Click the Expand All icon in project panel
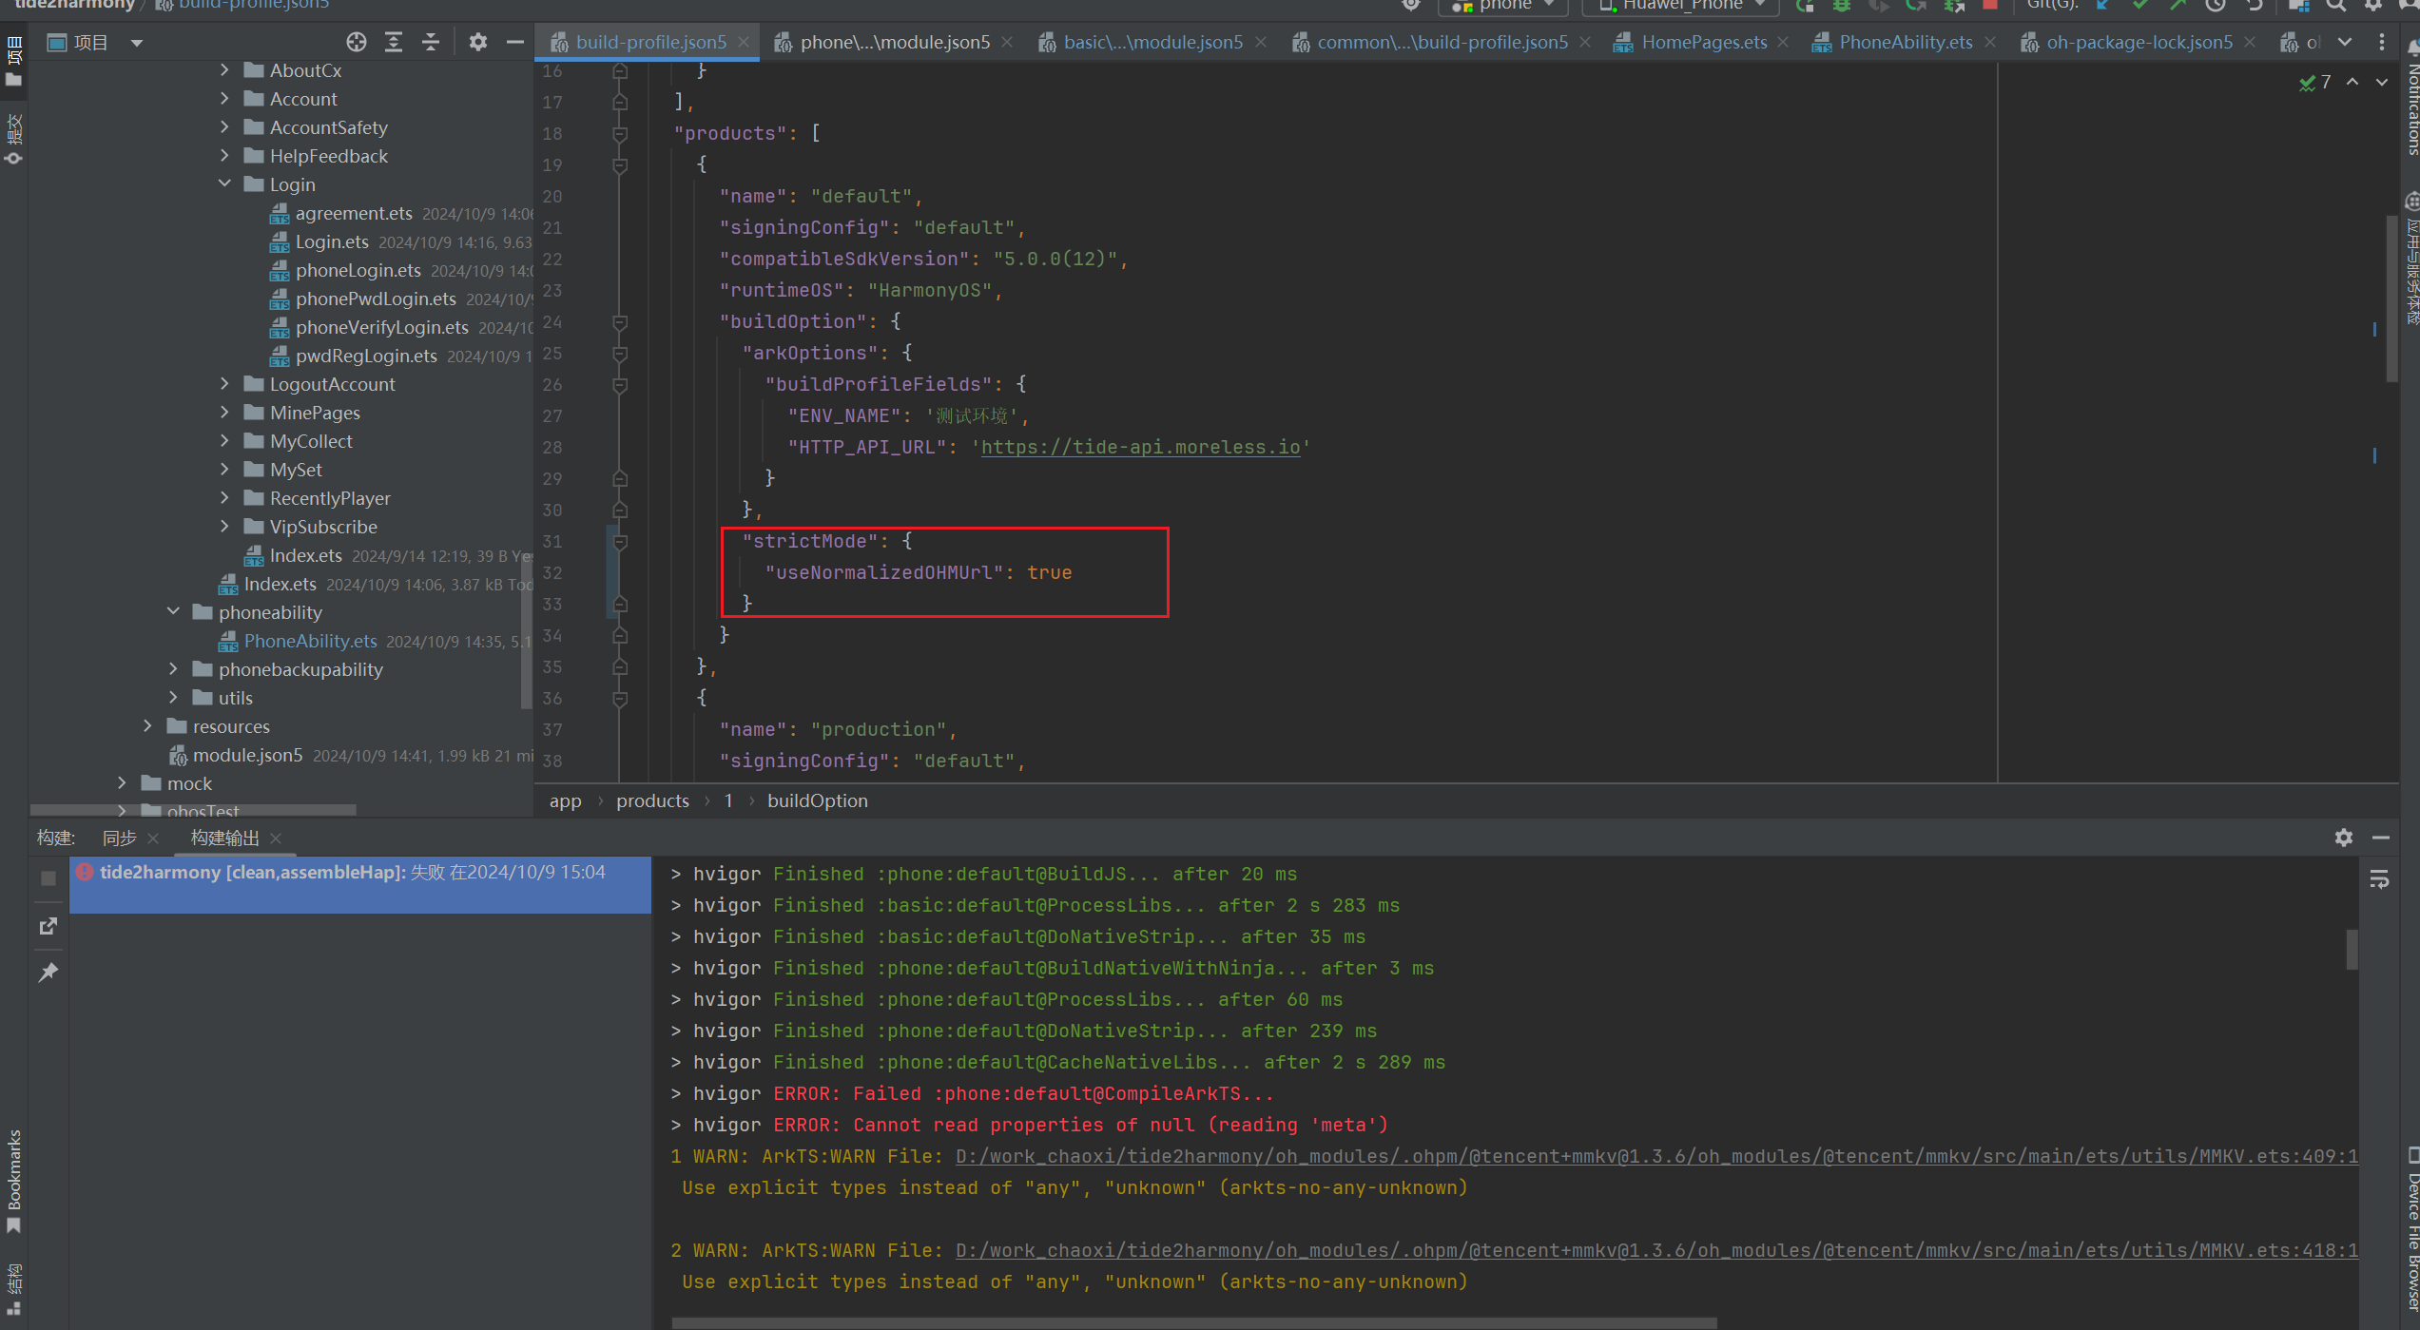The height and width of the screenshot is (1330, 2420). (394, 42)
